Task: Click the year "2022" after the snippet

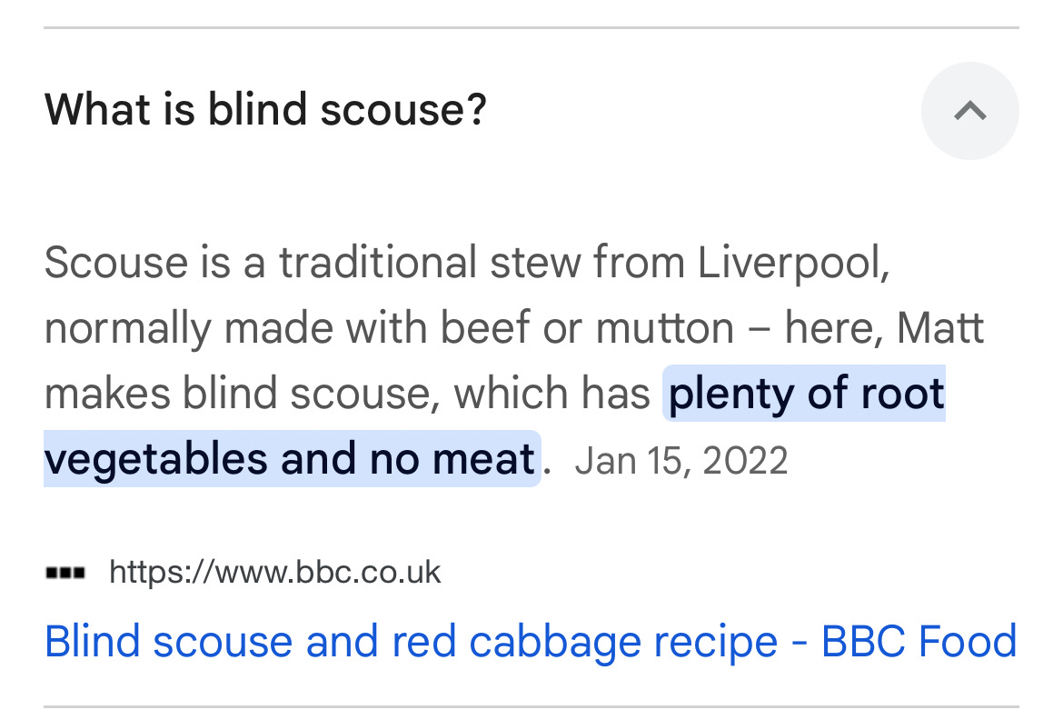Action: point(744,460)
